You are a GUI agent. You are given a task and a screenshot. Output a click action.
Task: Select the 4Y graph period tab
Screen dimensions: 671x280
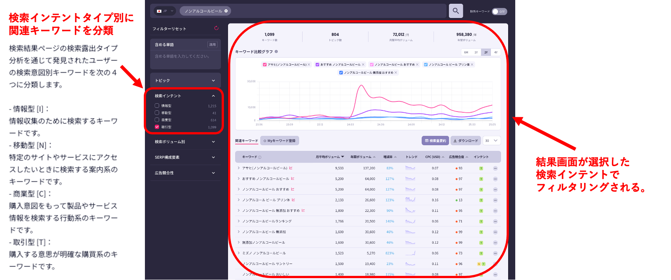pyautogui.click(x=496, y=52)
